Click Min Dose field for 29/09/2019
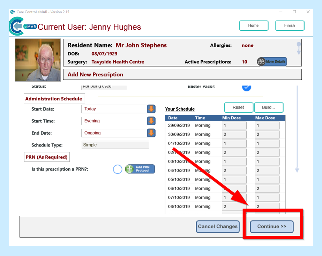The image size is (322, 256). click(234, 126)
